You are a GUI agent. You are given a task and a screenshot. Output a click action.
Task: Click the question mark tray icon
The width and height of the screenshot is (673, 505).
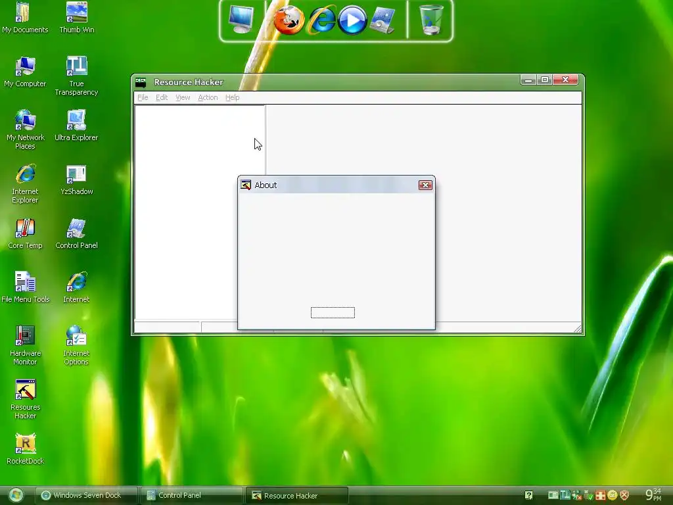(528, 495)
